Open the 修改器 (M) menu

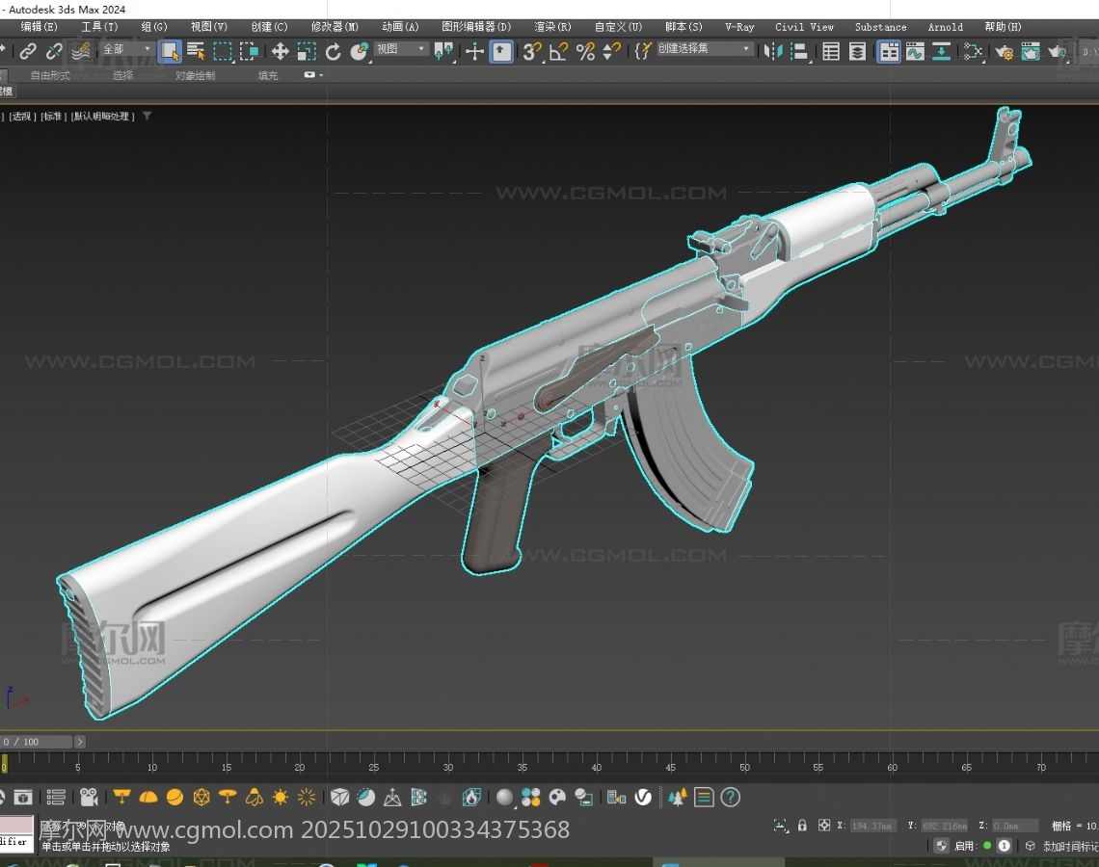[x=335, y=27]
